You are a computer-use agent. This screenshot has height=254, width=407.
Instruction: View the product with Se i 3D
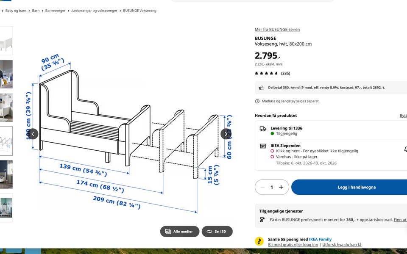(217, 232)
